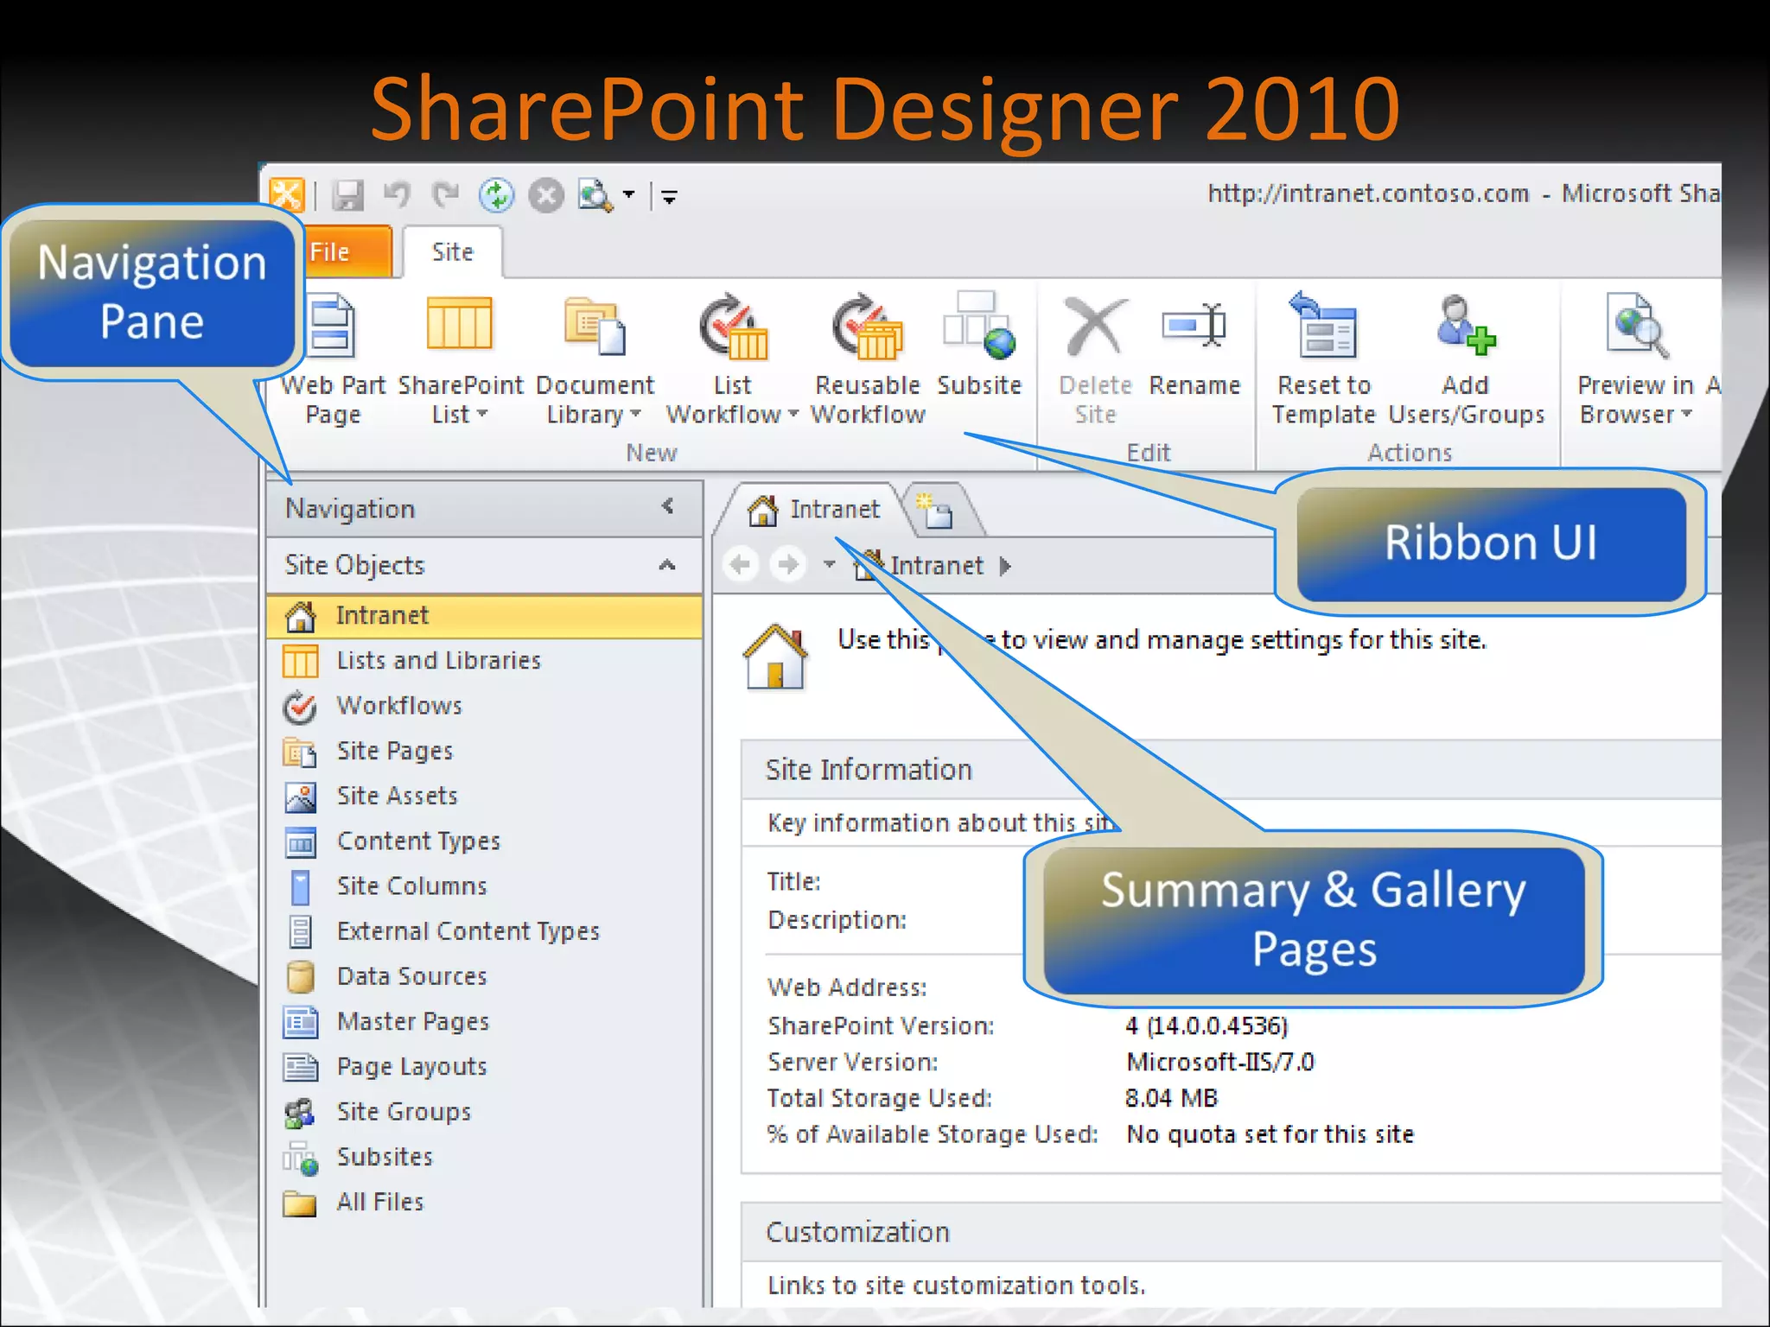Open Site Assets in navigation
1770x1327 pixels.
(484, 796)
